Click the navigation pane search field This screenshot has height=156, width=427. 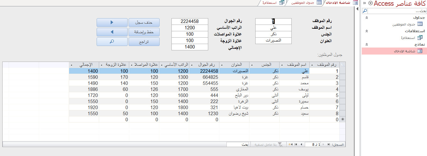click(x=397, y=11)
